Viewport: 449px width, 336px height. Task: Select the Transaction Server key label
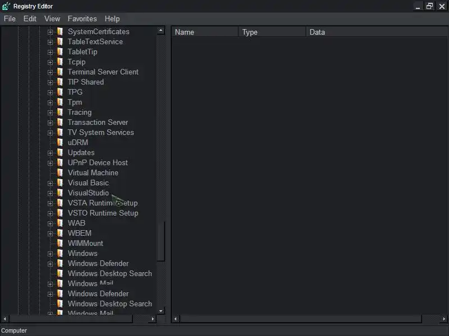tap(98, 122)
